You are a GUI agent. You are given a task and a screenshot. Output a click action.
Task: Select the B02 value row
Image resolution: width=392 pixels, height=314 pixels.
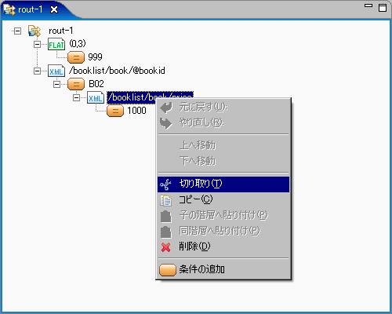(x=96, y=84)
